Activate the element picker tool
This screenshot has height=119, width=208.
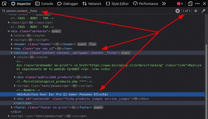4,4
